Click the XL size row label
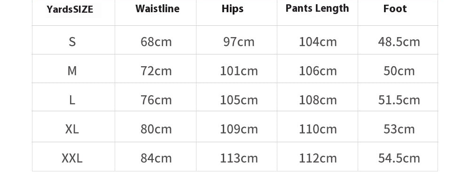Image resolution: width=470 pixels, height=184 pixels. tap(72, 129)
